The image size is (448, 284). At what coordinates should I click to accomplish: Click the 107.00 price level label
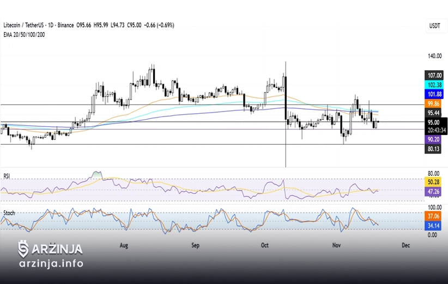tap(435, 75)
